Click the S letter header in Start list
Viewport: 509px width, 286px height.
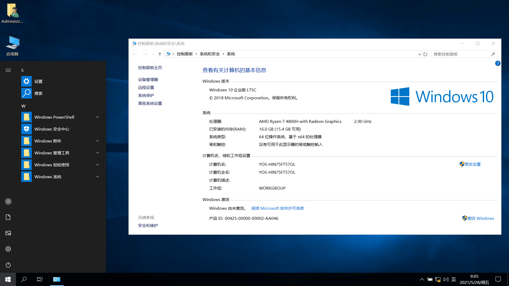tap(22, 70)
